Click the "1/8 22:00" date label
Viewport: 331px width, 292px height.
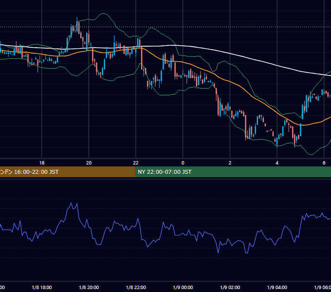pyautogui.click(x=136, y=288)
